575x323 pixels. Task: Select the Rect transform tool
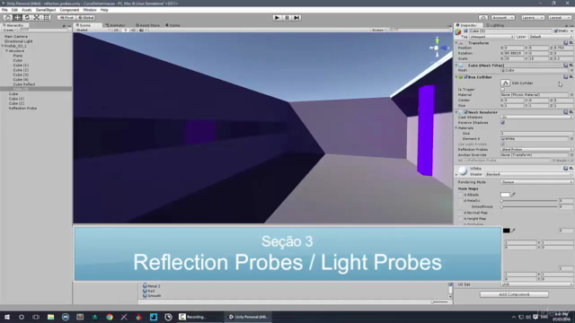[x=46, y=18]
